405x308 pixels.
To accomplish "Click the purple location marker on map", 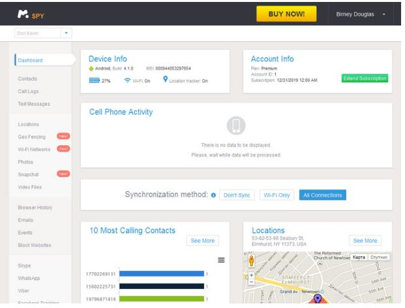I will click(318, 299).
